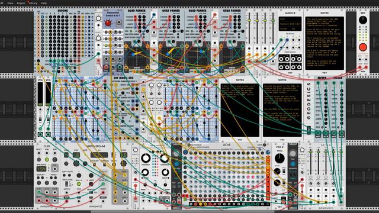Click the VCO-2 FREQ knob
The width and height of the screenshot is (379, 213).
click(280, 159)
